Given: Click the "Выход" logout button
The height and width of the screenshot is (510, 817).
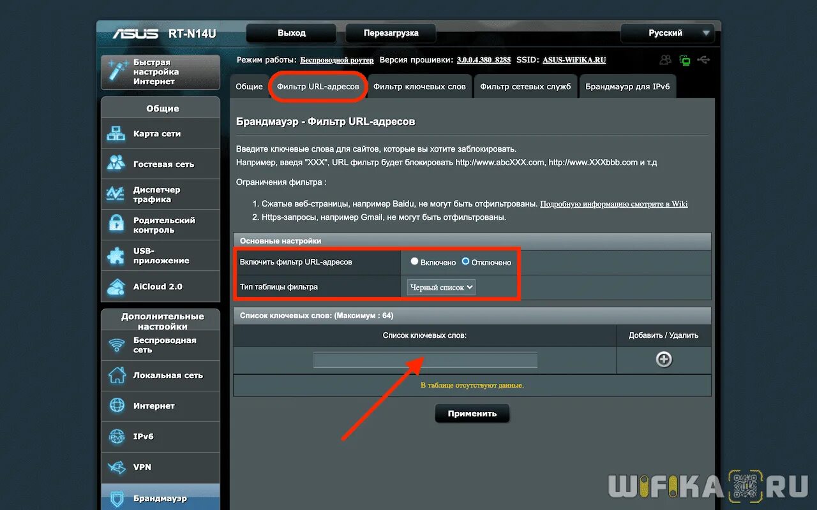Looking at the screenshot, I should coord(292,33).
